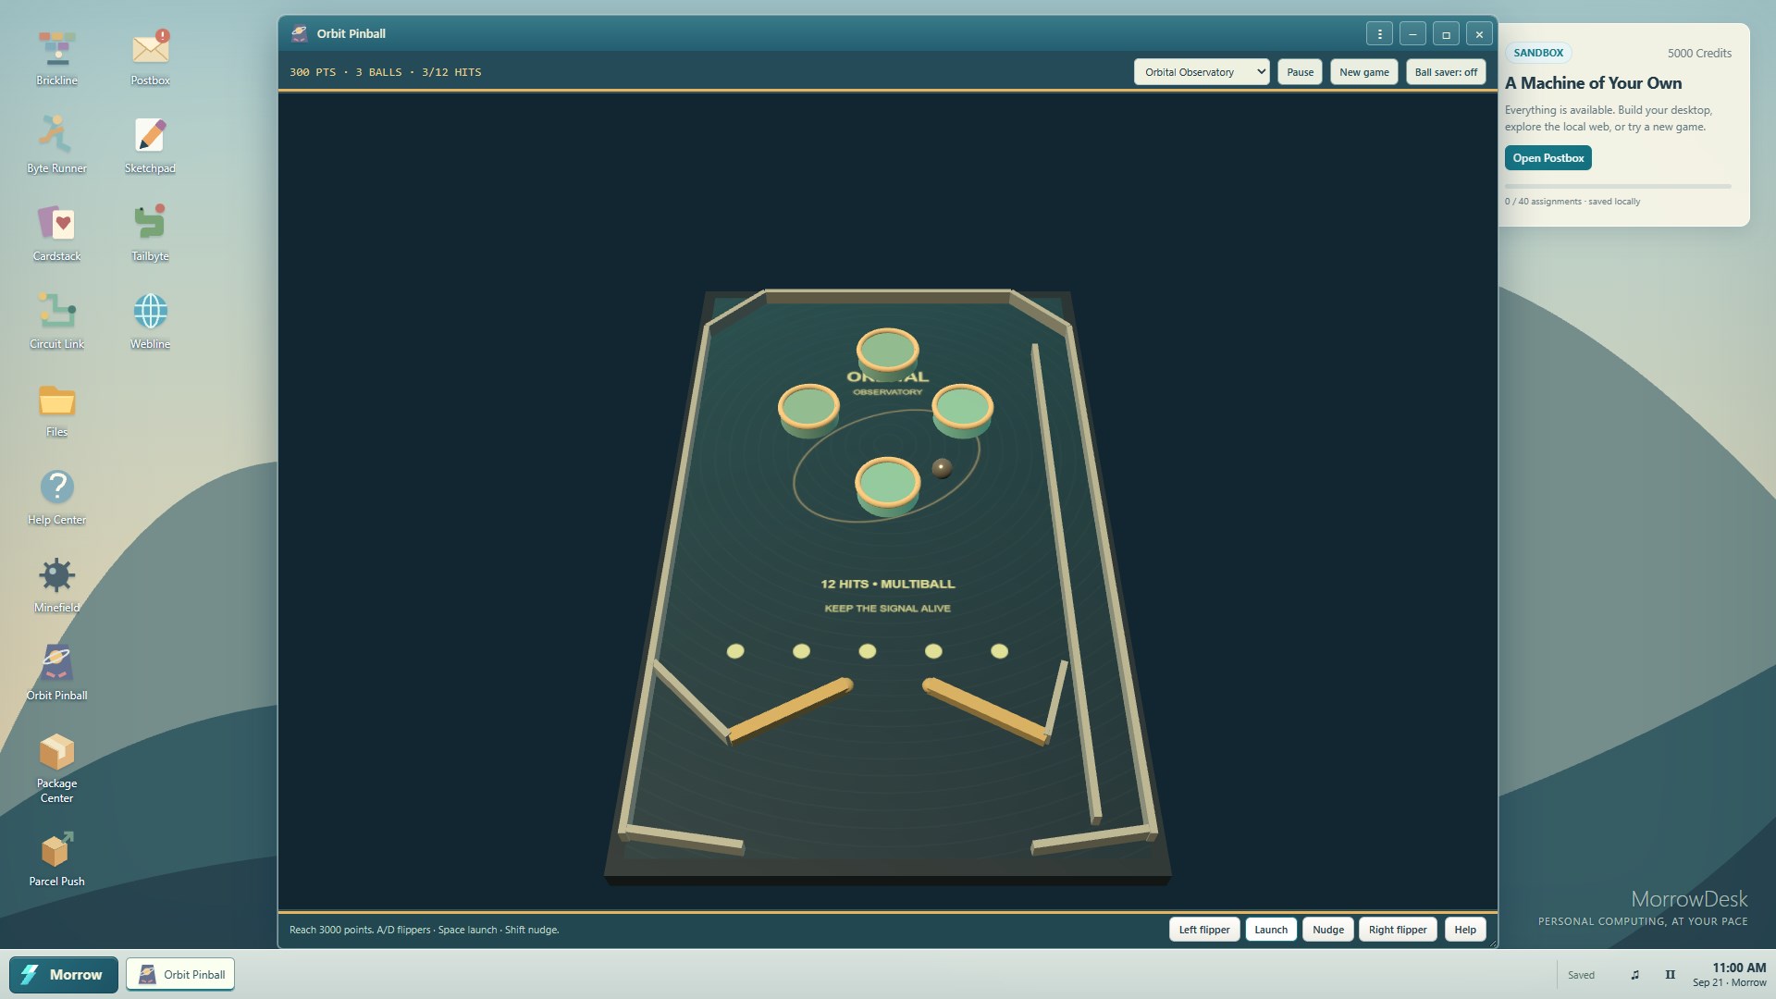Click the Launch button
Screen dimensions: 1776x999
(1271, 930)
